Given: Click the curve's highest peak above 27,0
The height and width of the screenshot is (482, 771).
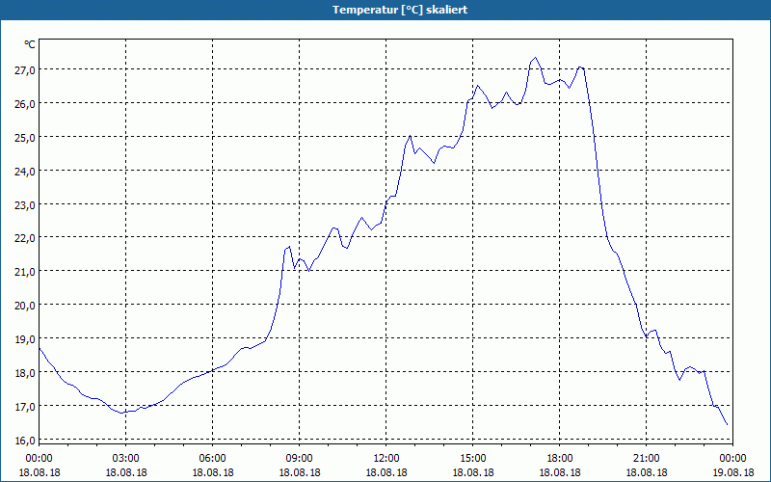Looking at the screenshot, I should (x=536, y=58).
